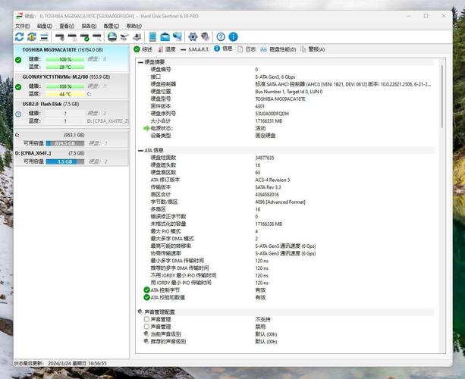
Task: Click the networked computers toolbar icon
Action: (178, 36)
